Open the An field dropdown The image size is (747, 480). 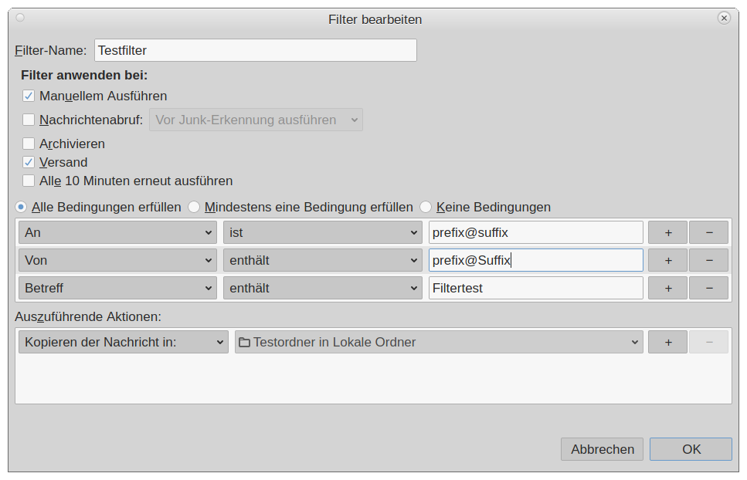(118, 232)
